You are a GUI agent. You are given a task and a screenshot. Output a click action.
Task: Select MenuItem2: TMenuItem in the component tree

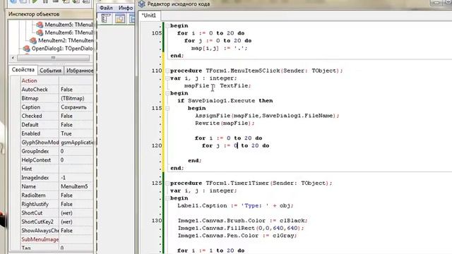(x=66, y=40)
